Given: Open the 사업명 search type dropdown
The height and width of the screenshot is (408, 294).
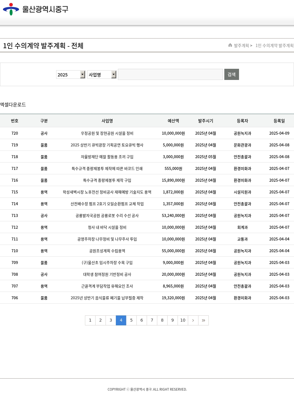Looking at the screenshot, I should [102, 75].
